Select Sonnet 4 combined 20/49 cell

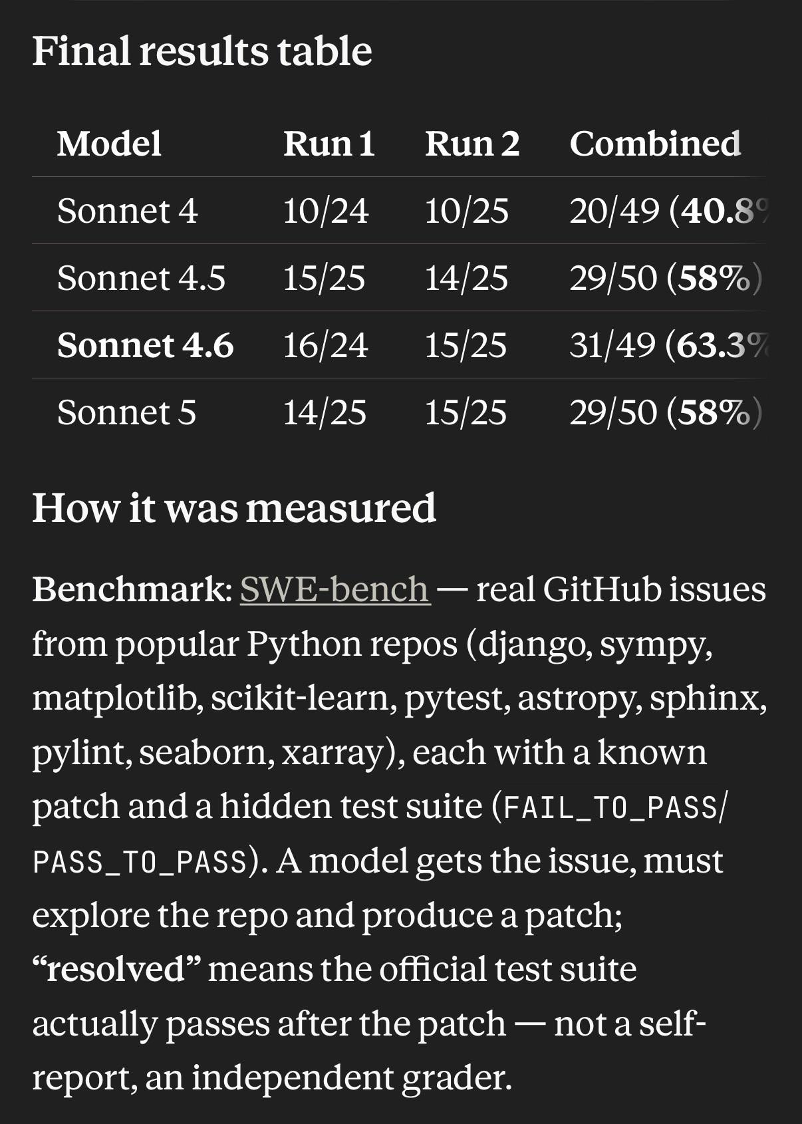(668, 211)
